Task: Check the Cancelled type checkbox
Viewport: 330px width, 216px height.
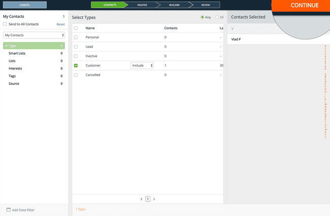Action: coord(76,75)
